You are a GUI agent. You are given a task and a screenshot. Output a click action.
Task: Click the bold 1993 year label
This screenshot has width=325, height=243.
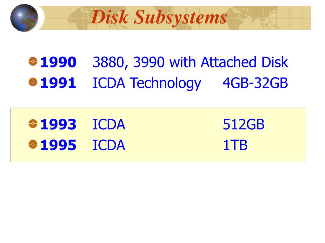coord(58,124)
